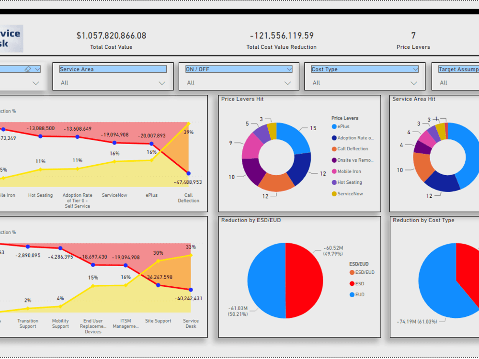
Task: Select the Hot Seating legend marker
Action: 334,182
